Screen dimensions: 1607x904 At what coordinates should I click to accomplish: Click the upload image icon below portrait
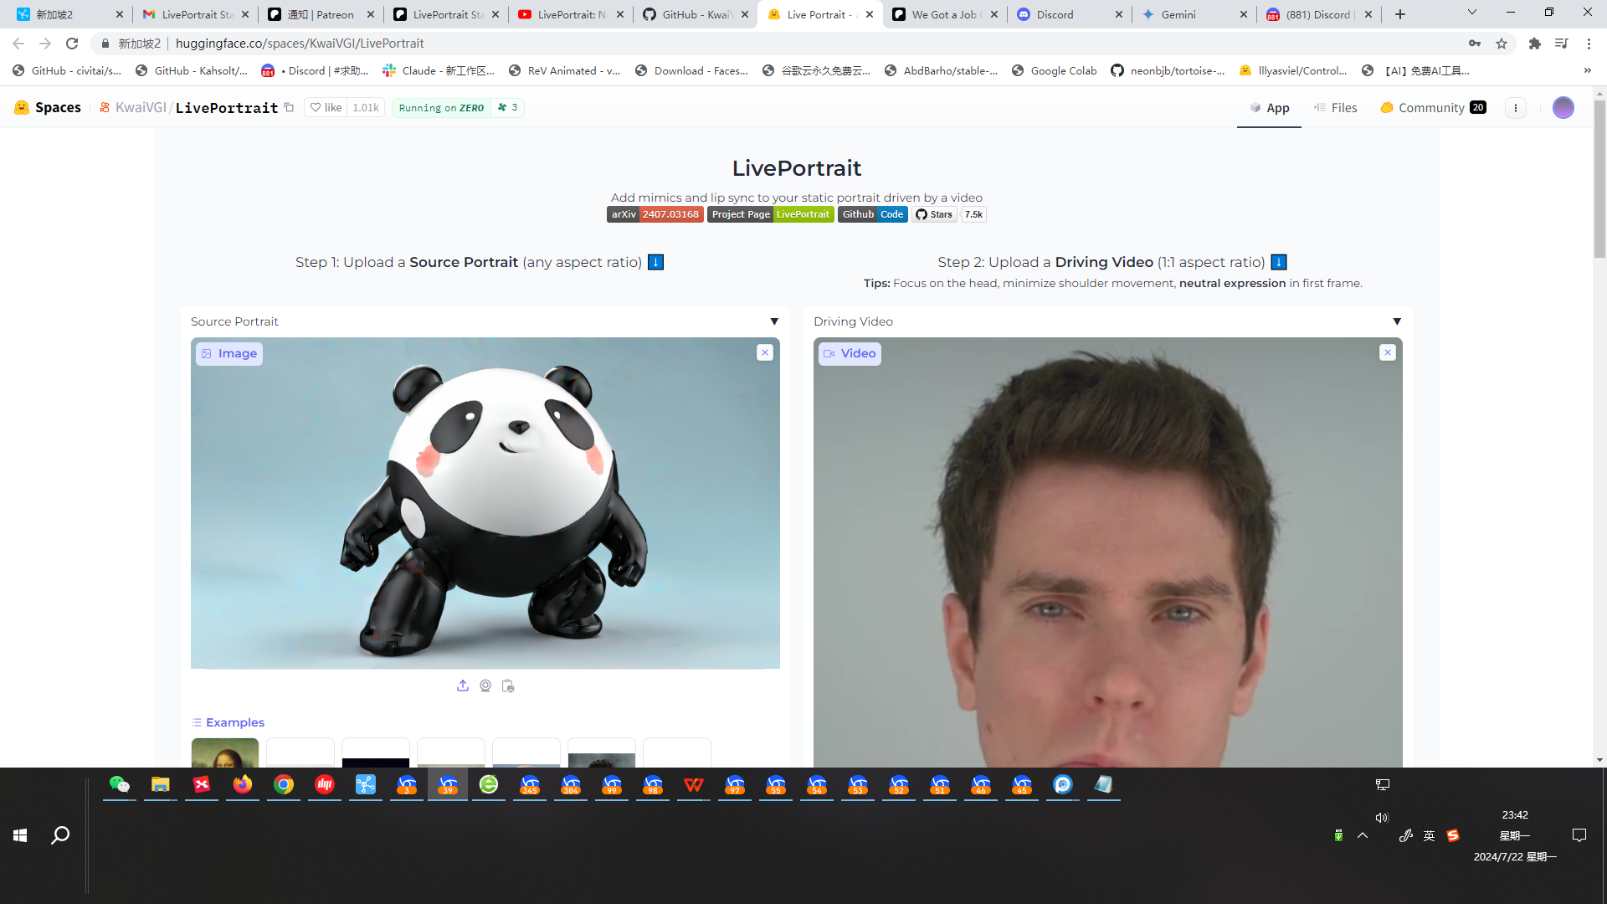463,686
